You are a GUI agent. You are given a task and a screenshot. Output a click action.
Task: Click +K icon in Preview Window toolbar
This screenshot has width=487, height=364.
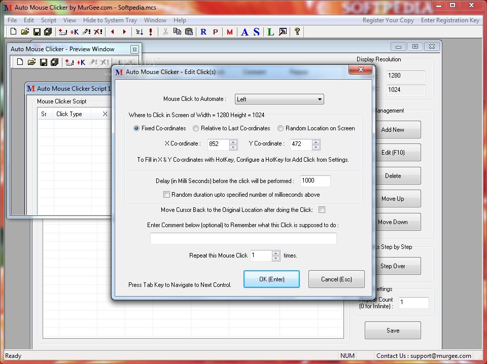coord(81,62)
